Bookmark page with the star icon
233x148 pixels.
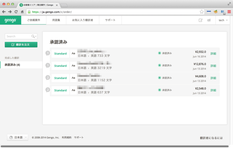[202, 12]
